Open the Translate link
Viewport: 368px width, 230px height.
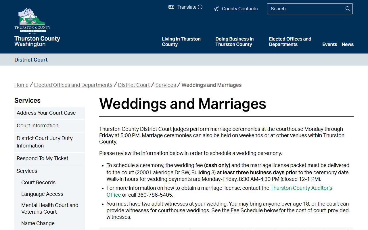187,7
